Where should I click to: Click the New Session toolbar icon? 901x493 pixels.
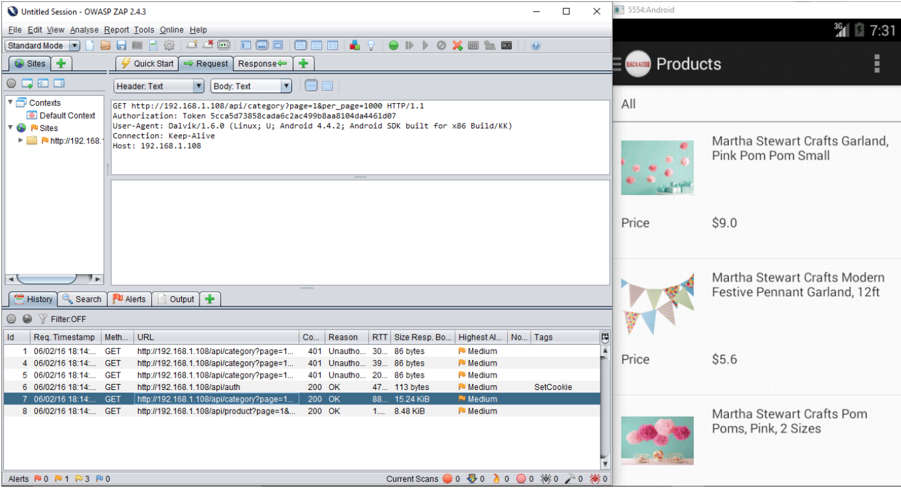(x=90, y=46)
